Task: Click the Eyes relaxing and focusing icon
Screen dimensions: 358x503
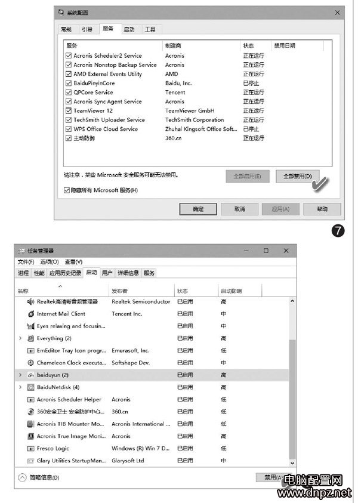Action: pyautogui.click(x=31, y=326)
